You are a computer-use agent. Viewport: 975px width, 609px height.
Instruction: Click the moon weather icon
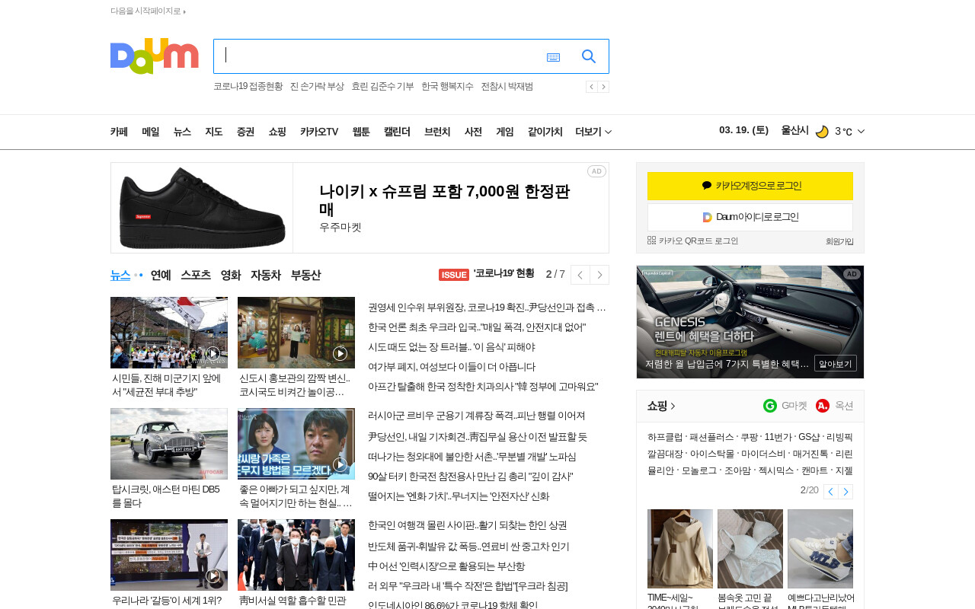tap(822, 131)
